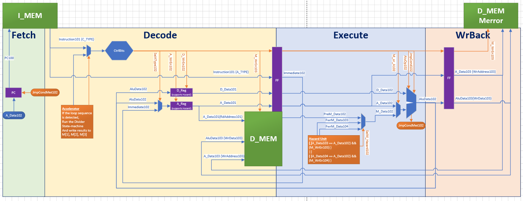Select the blue A_Data102 pill below PC

coord(14,115)
